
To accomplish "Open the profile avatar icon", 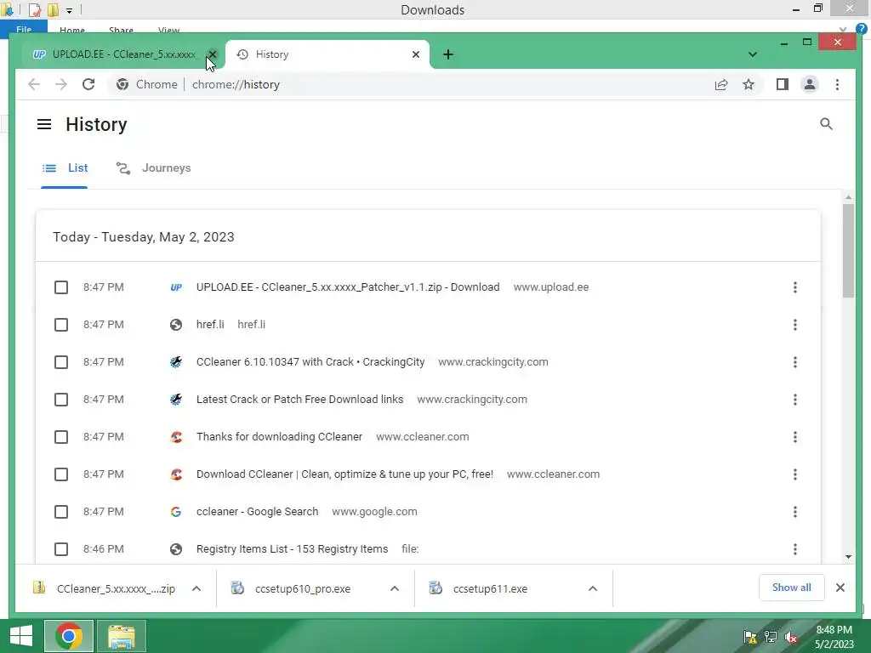I will [x=810, y=84].
